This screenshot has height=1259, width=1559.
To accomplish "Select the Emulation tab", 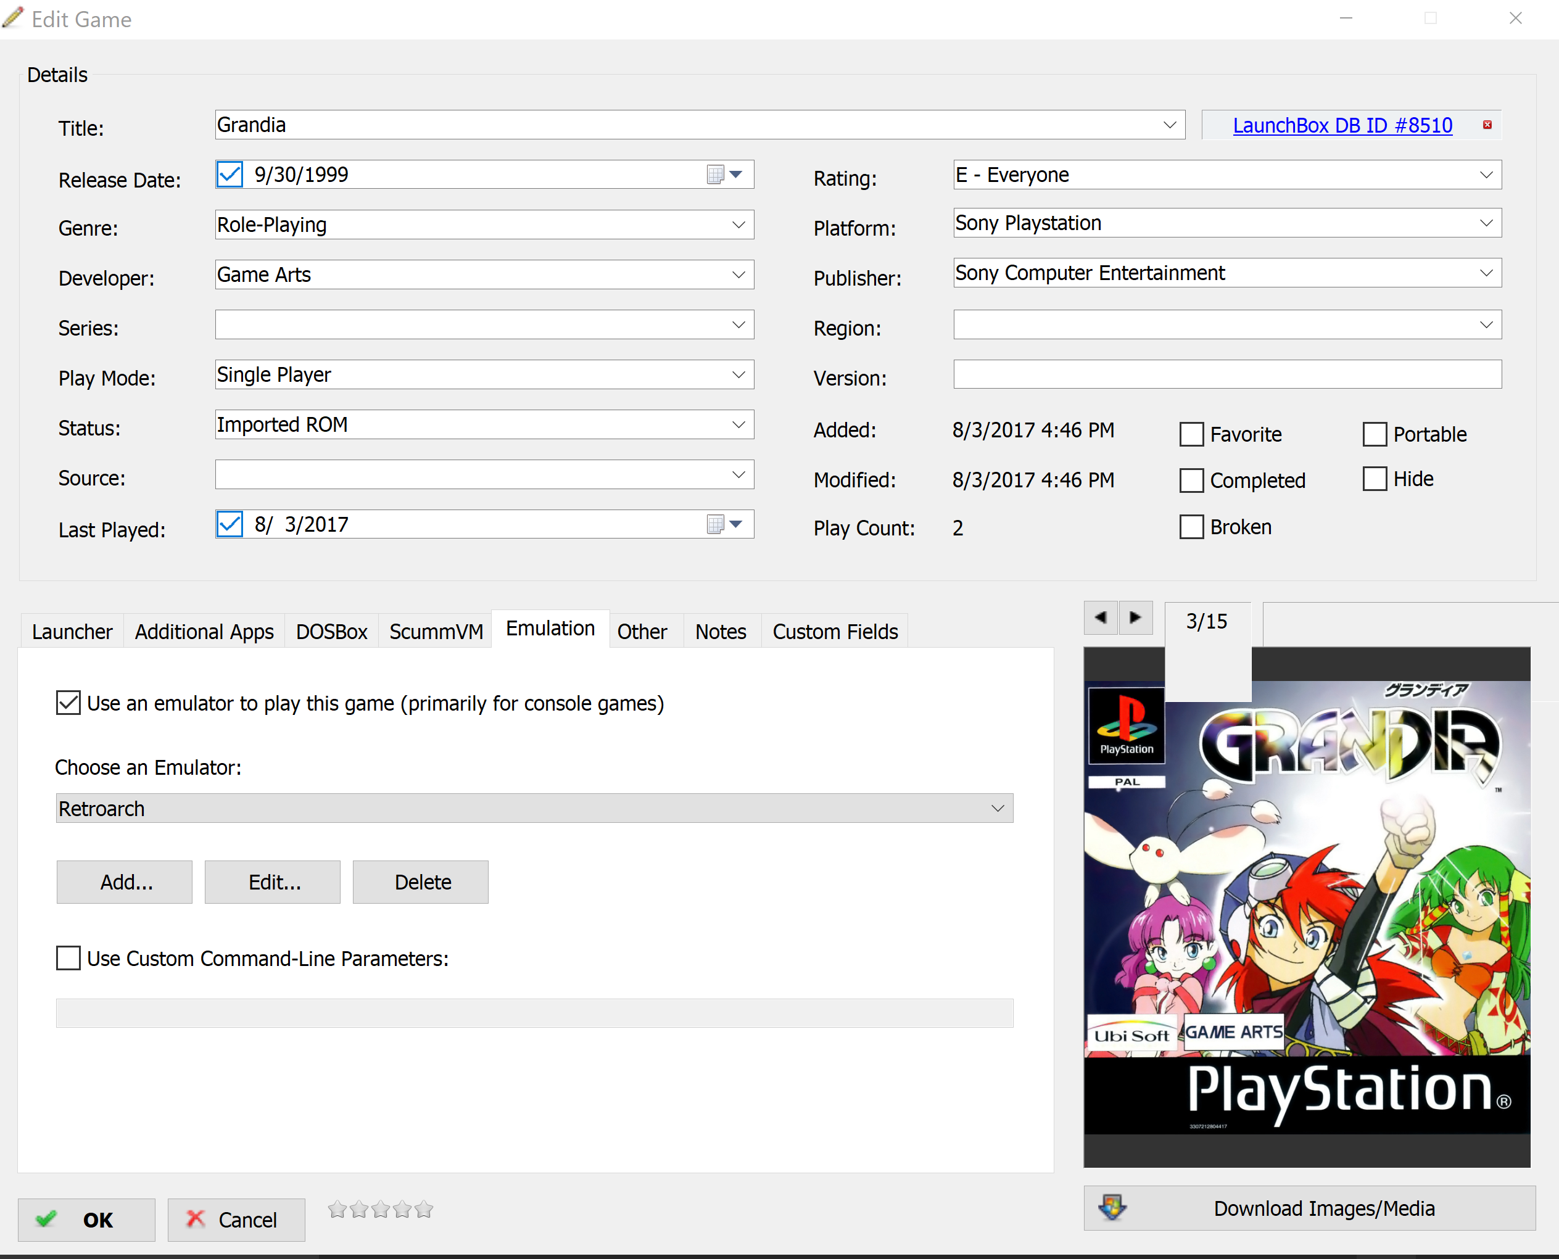I will 551,629.
